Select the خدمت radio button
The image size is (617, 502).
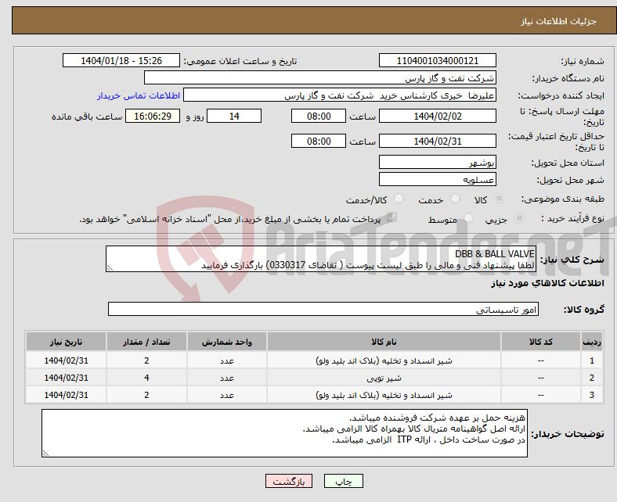point(455,199)
